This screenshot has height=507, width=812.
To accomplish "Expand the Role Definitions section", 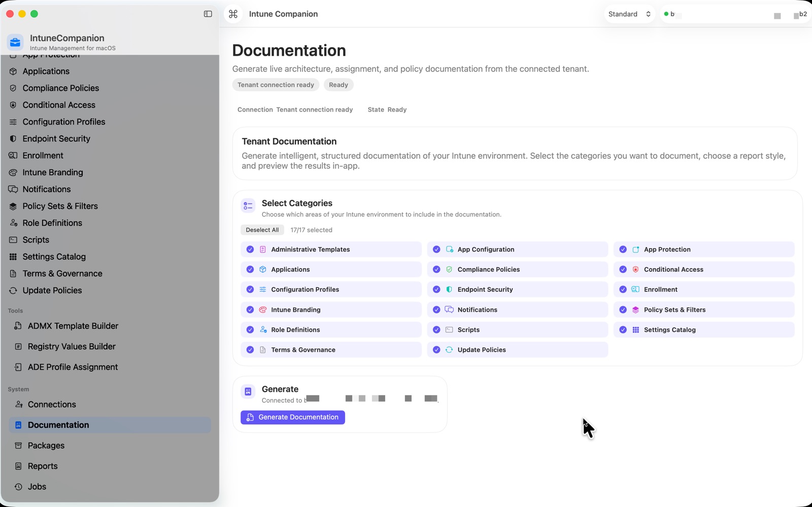I will coord(52,223).
